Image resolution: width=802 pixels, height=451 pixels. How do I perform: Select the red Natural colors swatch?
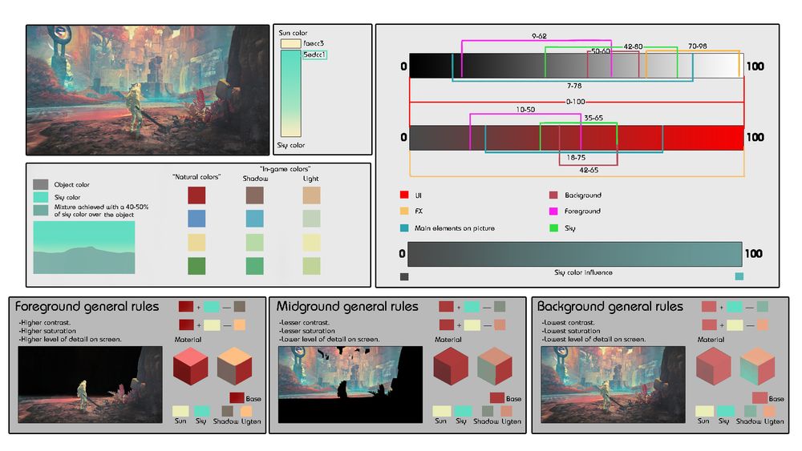tap(196, 195)
